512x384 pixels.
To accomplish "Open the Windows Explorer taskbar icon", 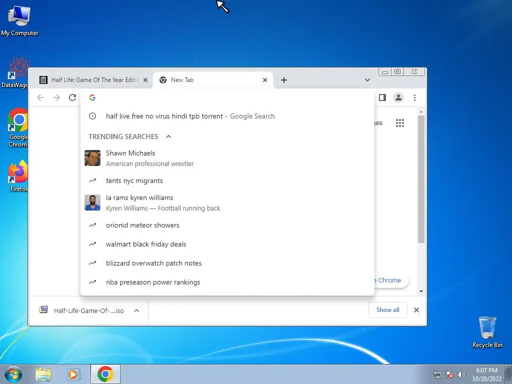I will coord(43,374).
